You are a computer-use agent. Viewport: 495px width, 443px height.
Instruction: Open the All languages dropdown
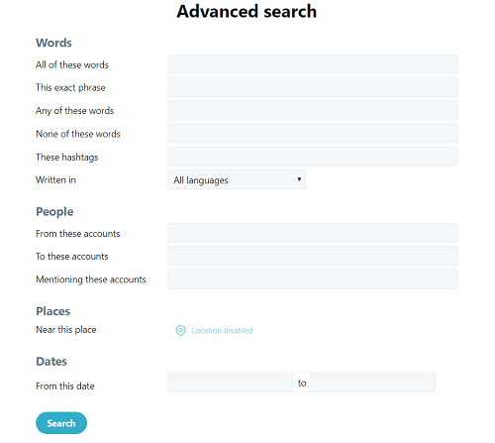(x=237, y=179)
